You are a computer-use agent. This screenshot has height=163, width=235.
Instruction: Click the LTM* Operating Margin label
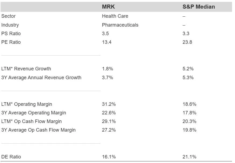tap(27, 104)
